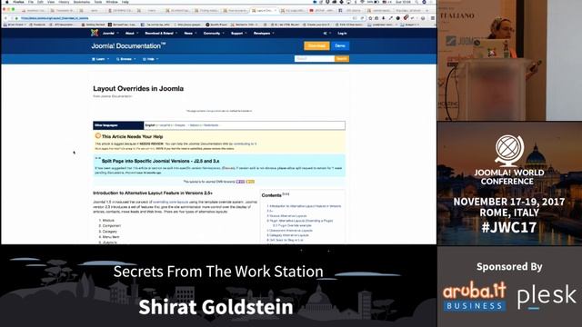Click the Split Page into Specific Joomla! Versions heading

point(160,161)
